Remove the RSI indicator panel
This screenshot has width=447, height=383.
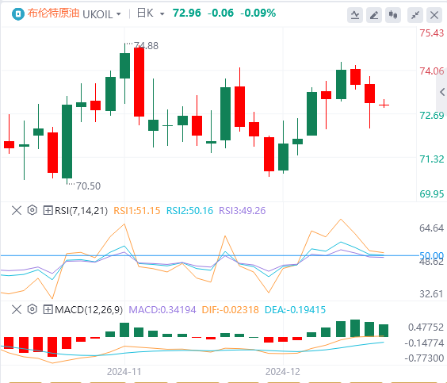point(17,210)
